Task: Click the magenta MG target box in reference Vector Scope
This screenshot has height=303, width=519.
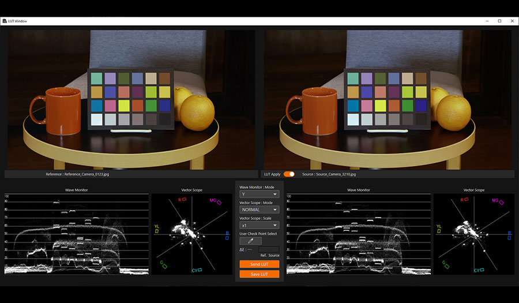Action: 219,202
